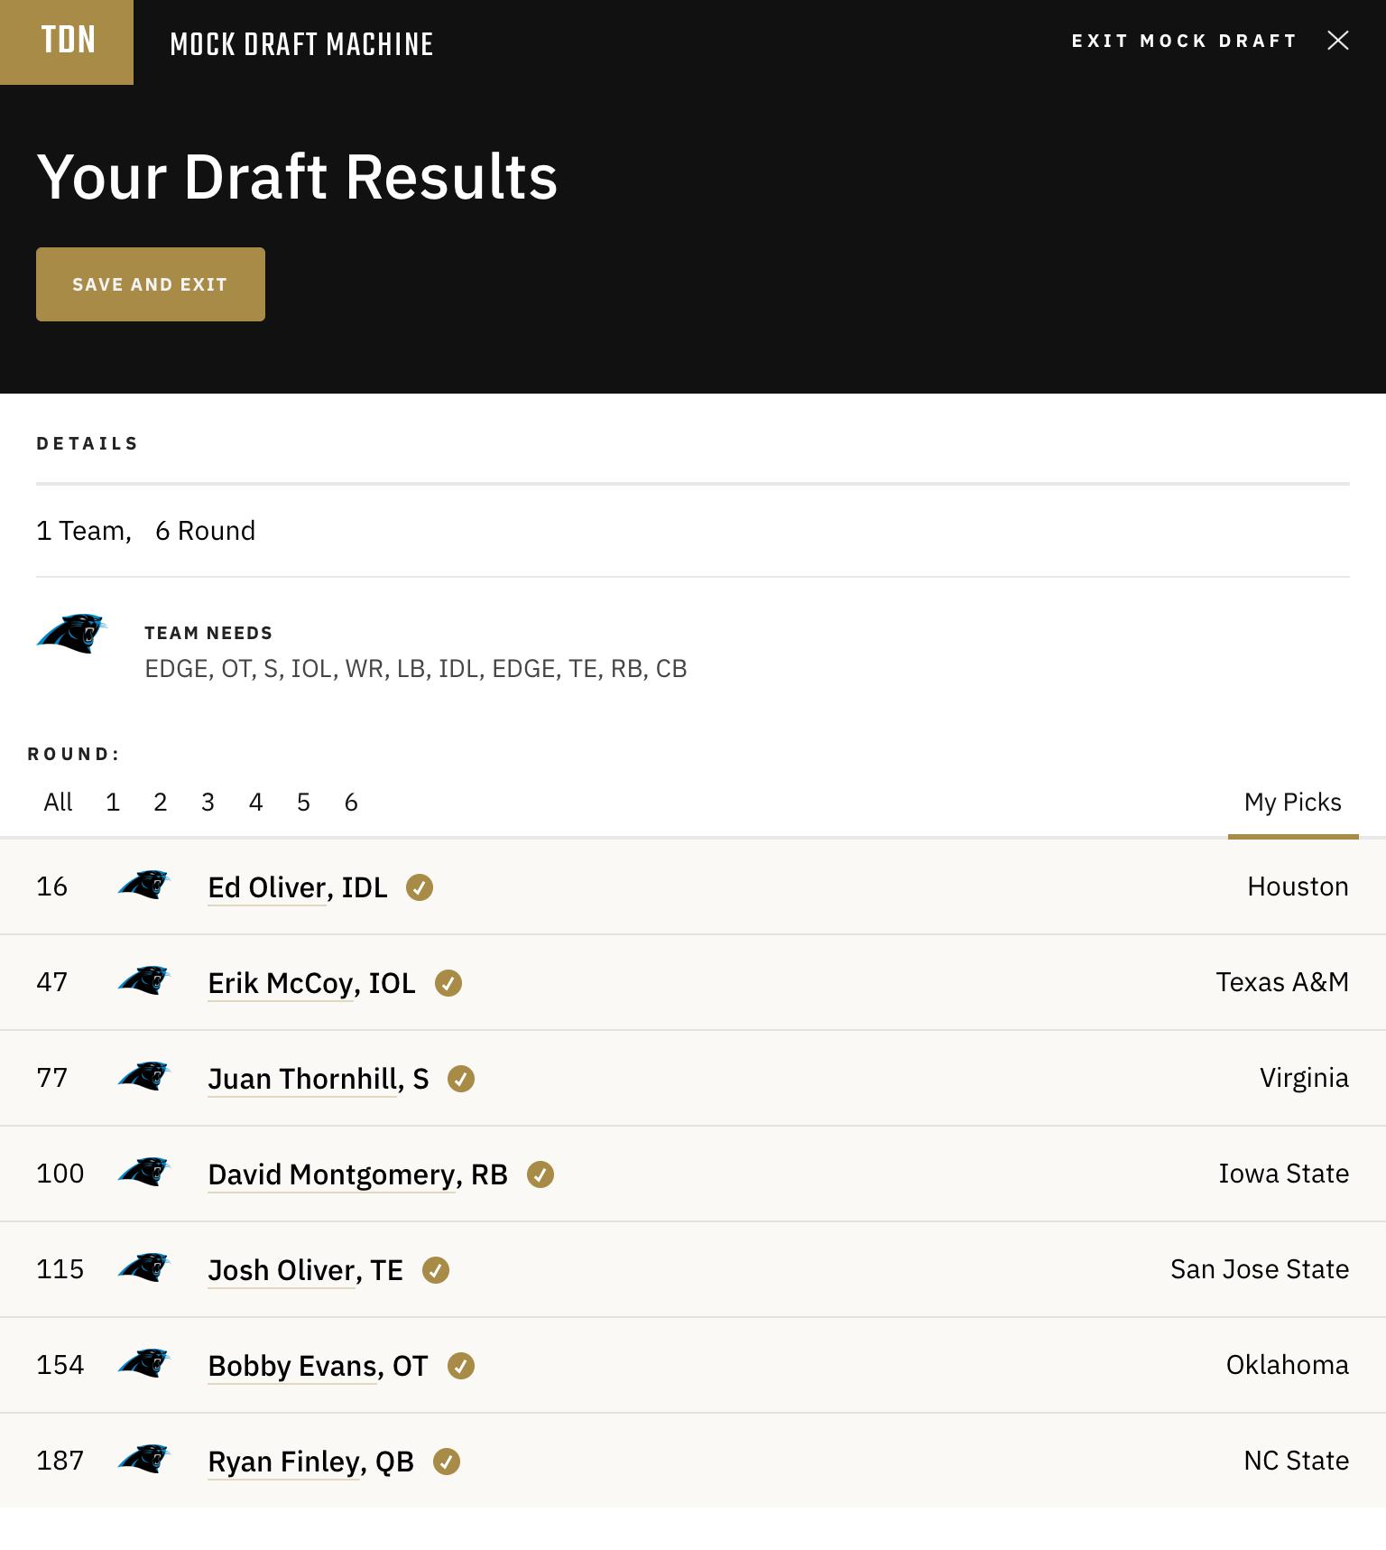Viewport: 1386px width, 1550px height.
Task: Filter results to round 3
Action: [x=208, y=802]
